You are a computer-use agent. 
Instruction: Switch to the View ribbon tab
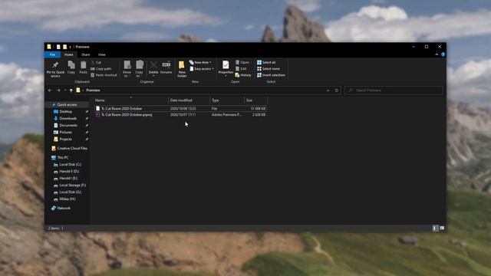(x=102, y=54)
